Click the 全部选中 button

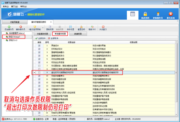(40, 38)
